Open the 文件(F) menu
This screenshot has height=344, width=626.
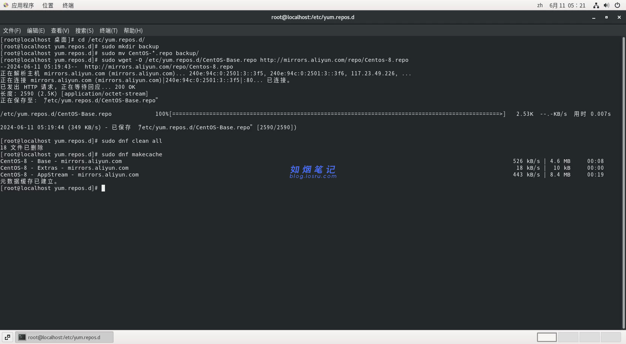(12, 31)
